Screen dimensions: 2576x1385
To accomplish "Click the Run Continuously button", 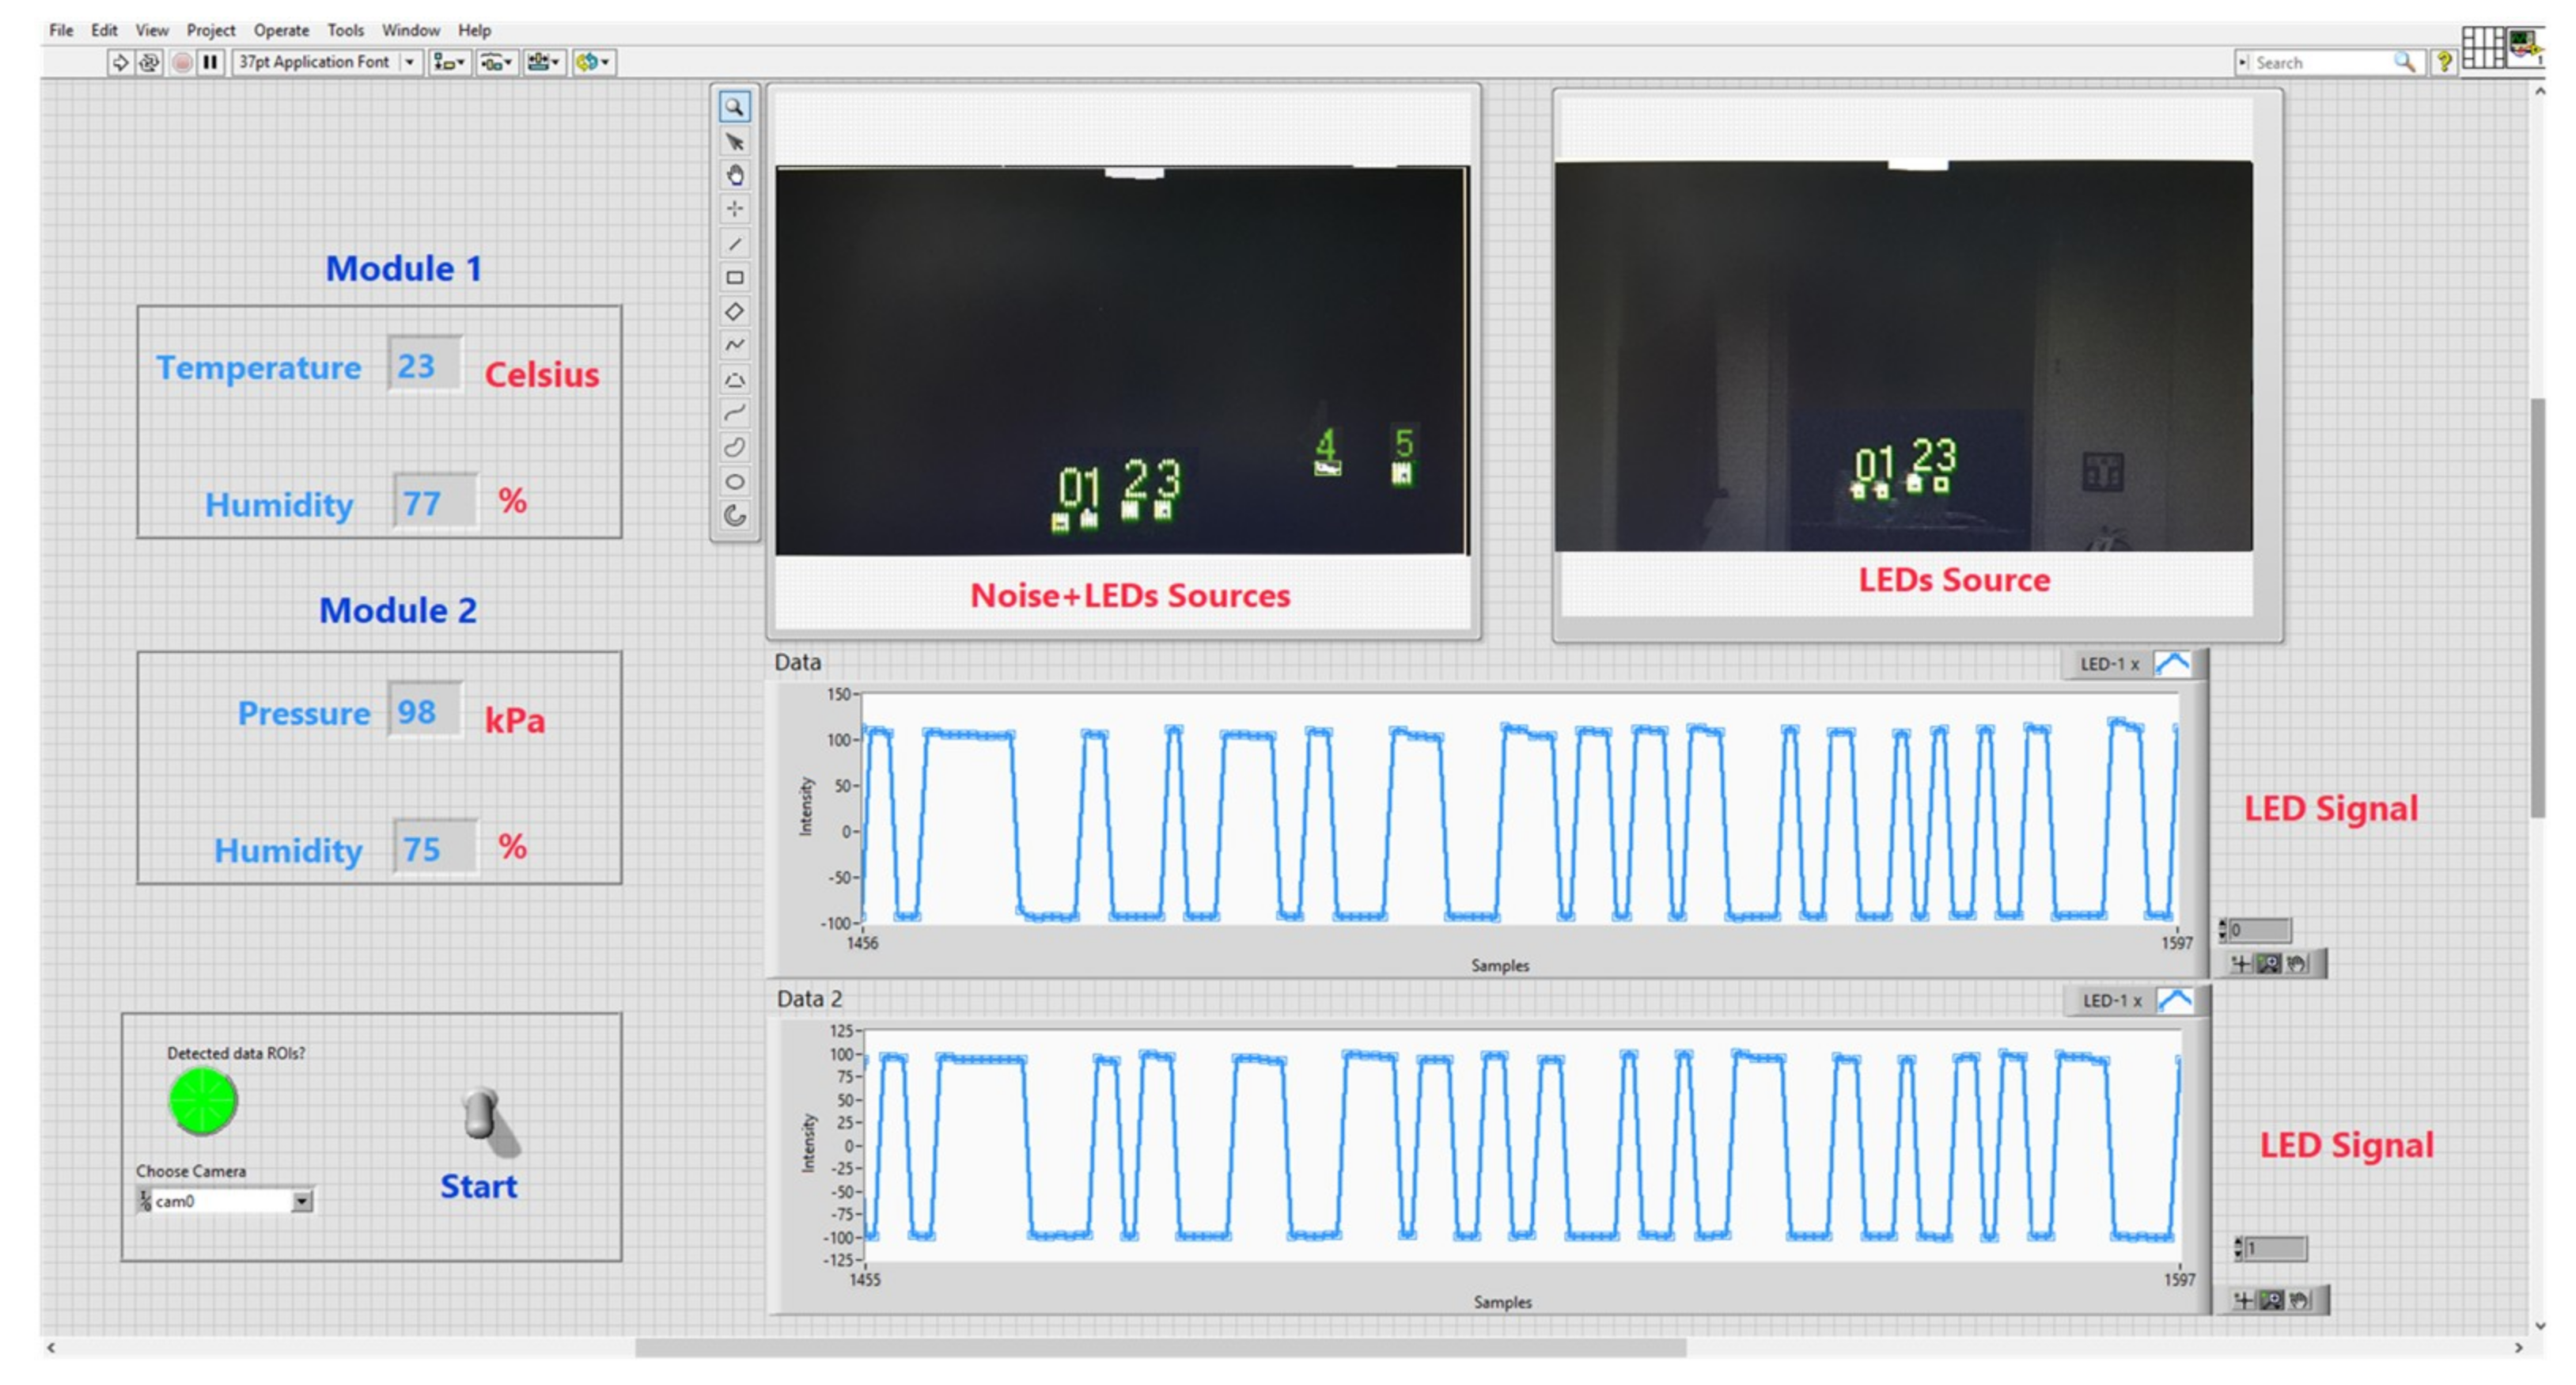I will (149, 62).
